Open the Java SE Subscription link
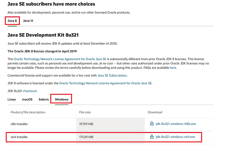This screenshot has height=155, width=233. 112,75
